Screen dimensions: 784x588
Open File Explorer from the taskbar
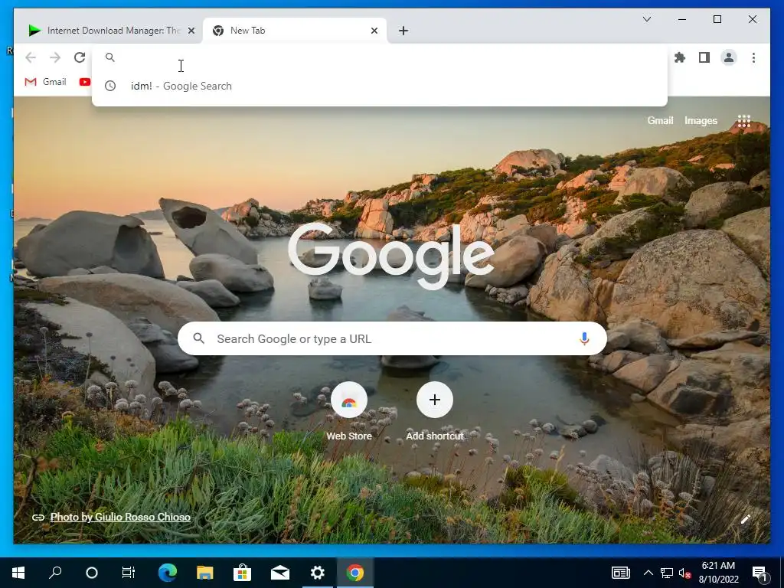[x=204, y=573]
